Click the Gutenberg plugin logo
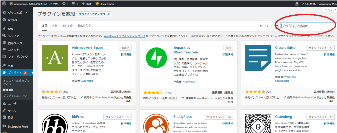The width and height of the screenshot is (337, 133). click(x=258, y=123)
